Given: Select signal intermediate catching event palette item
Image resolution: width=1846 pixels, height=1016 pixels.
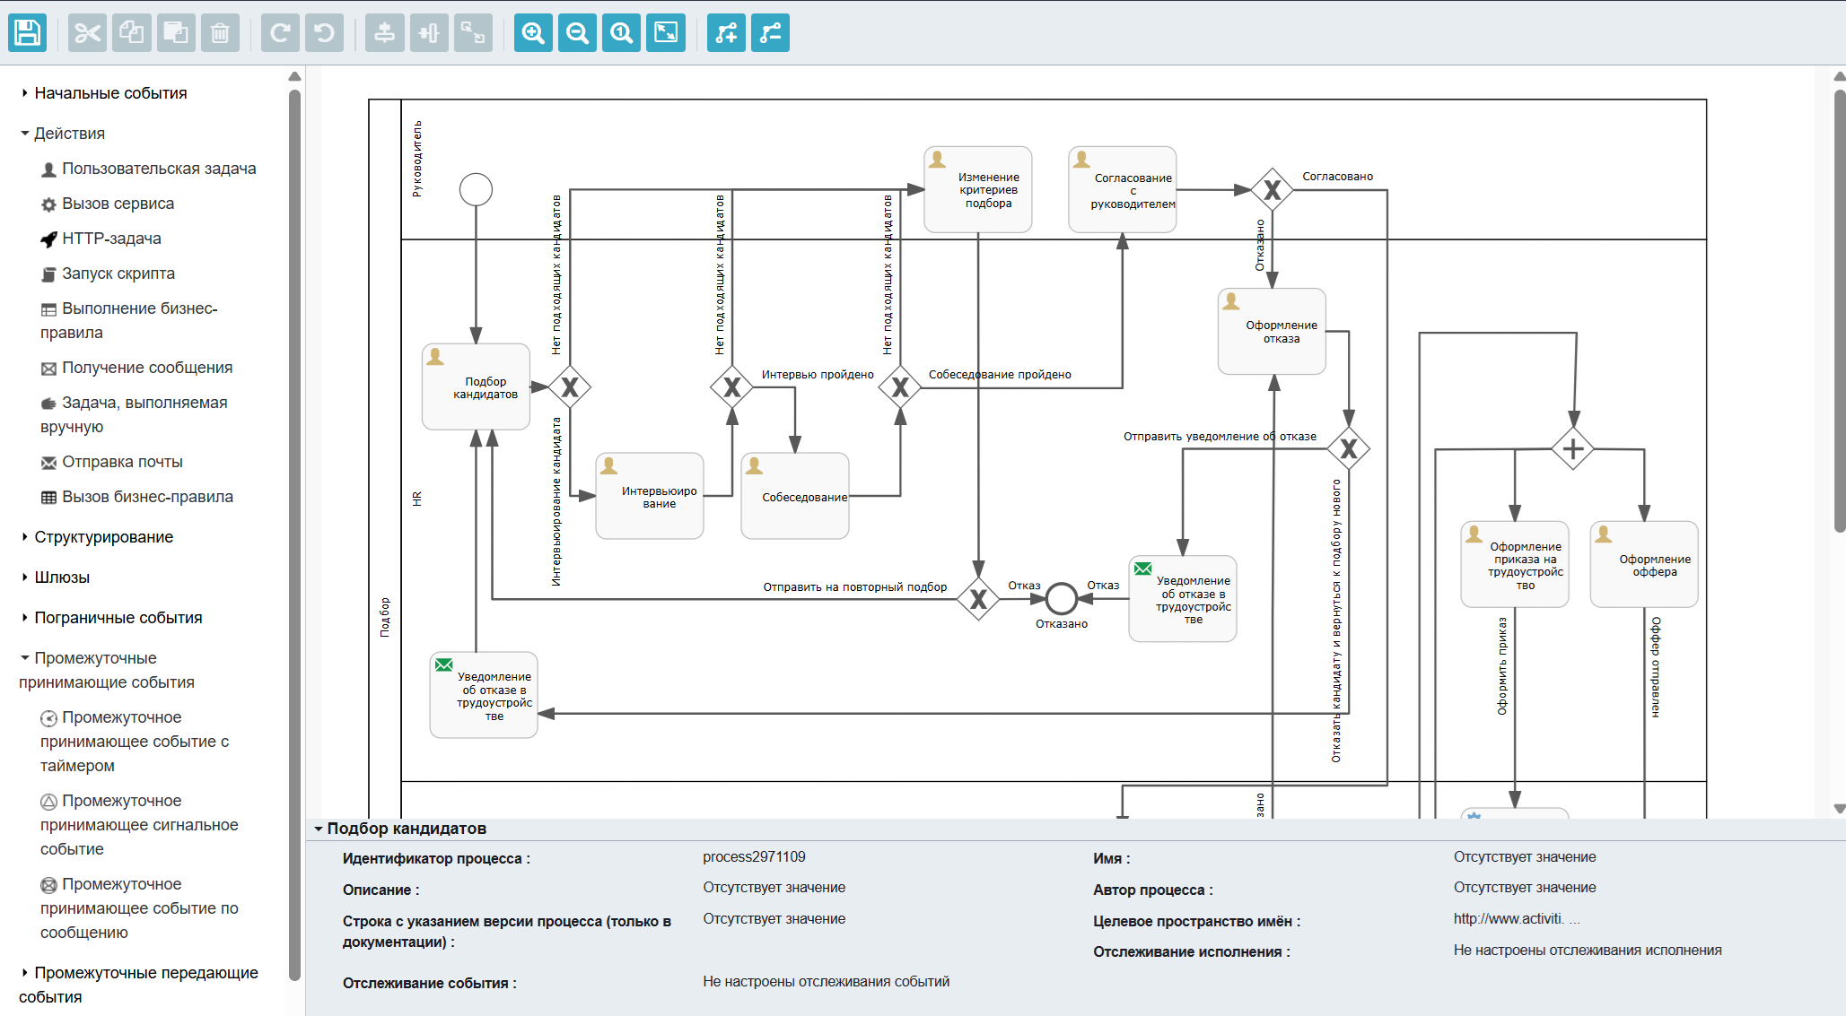Looking at the screenshot, I should (x=139, y=825).
